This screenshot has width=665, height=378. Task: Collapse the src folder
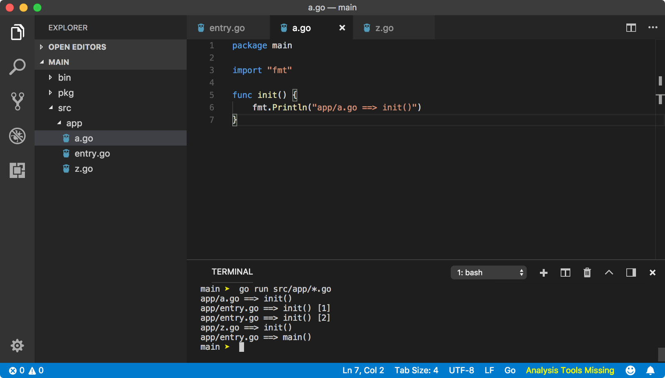click(111, 108)
